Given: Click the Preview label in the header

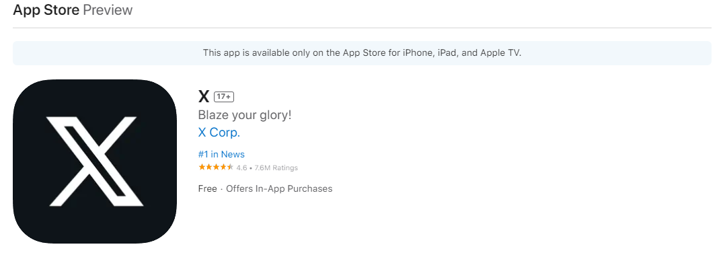Looking at the screenshot, I should (108, 9).
